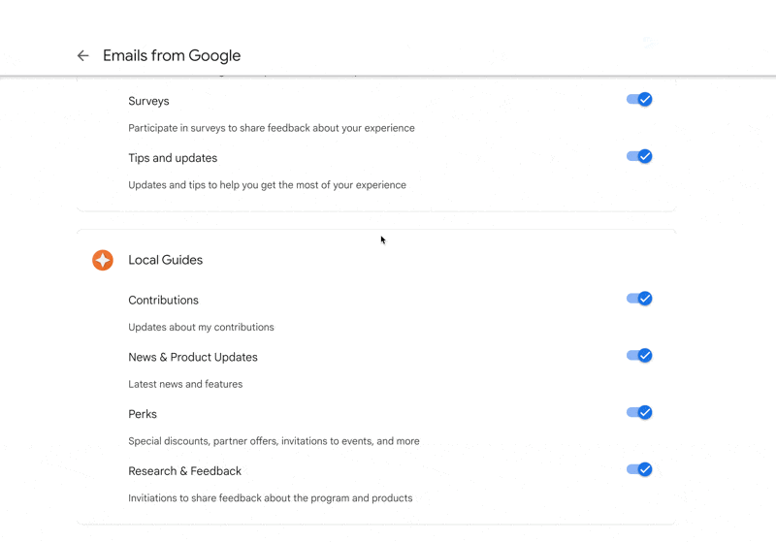
Task: Click the Surveys description about sharing feedback
Action: (x=272, y=128)
